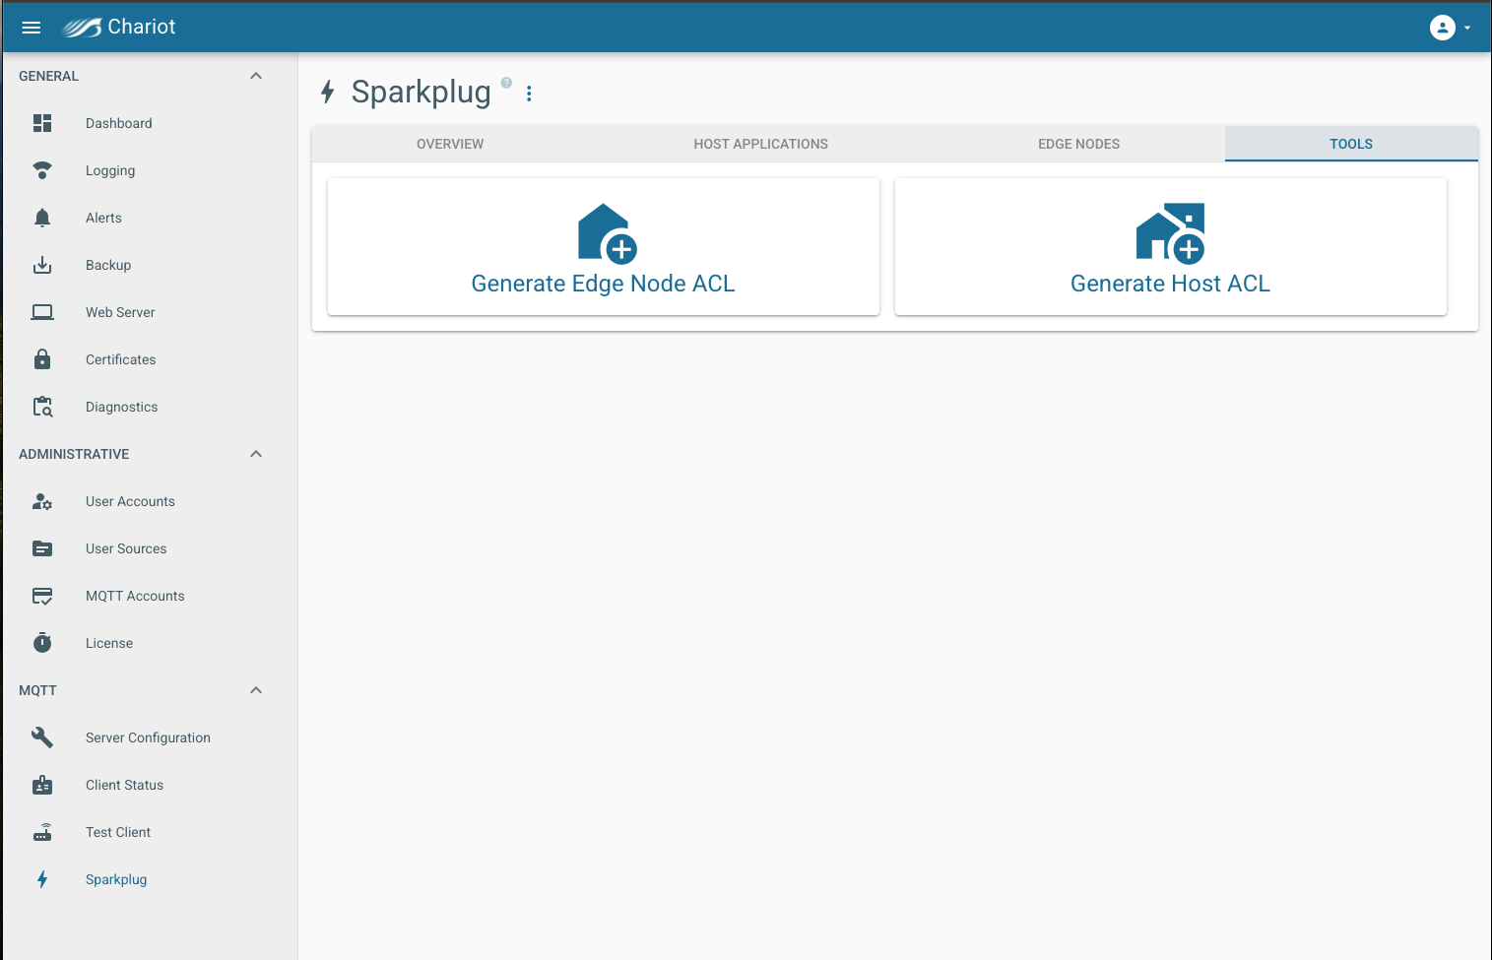Select the TOOLS tab

pos(1351,144)
